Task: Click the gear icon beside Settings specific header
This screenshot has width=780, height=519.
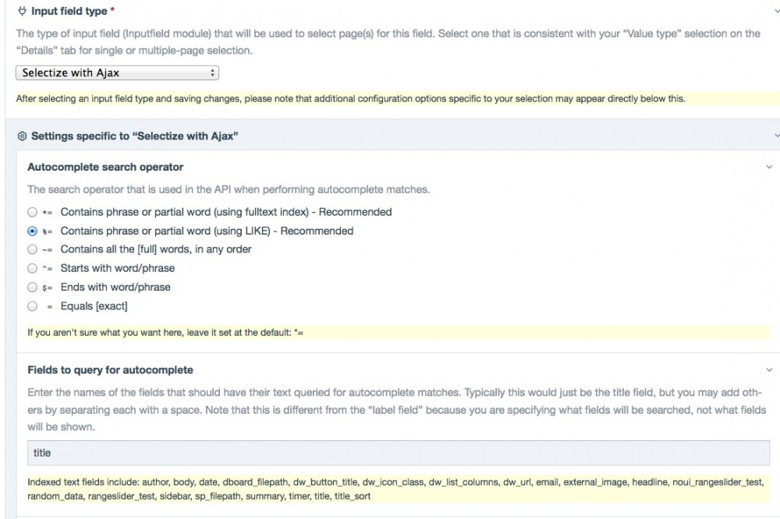Action: click(22, 136)
